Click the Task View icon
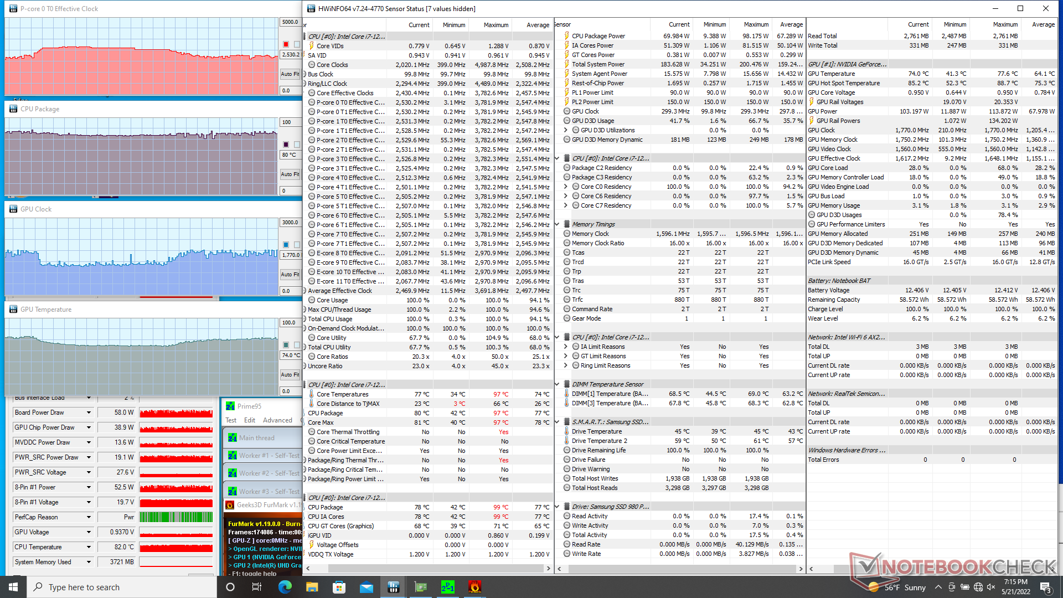This screenshot has width=1063, height=598. [x=257, y=587]
